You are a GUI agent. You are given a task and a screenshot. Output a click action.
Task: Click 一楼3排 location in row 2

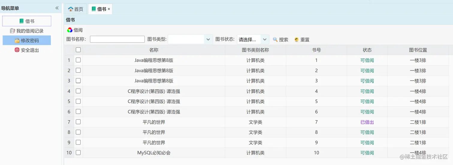click(418, 71)
